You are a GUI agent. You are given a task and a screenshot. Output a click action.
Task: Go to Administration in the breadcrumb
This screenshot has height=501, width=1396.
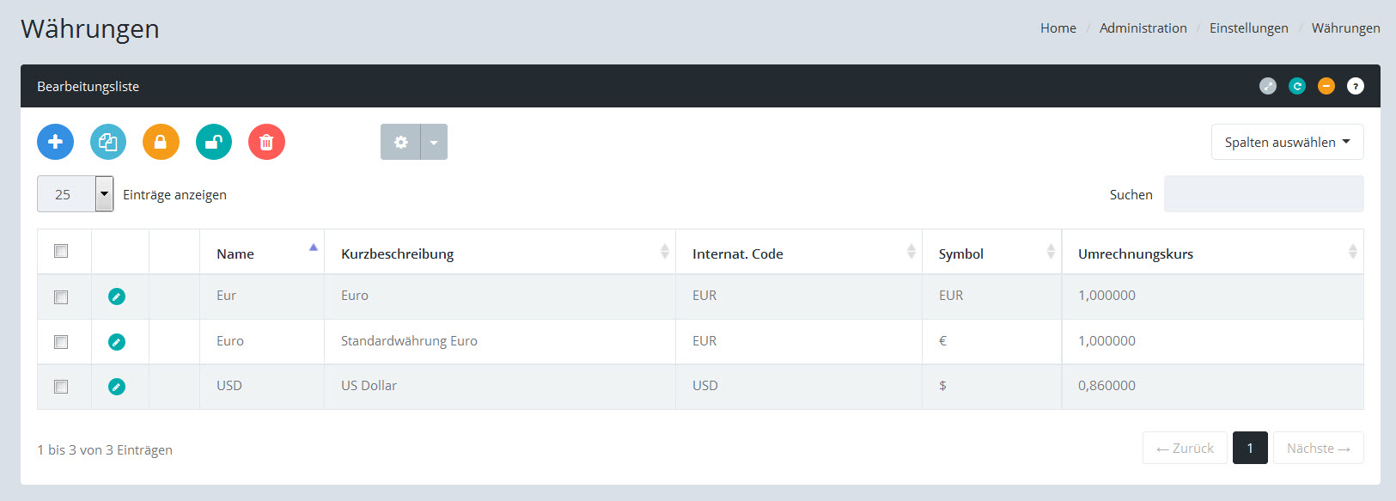pos(1143,28)
